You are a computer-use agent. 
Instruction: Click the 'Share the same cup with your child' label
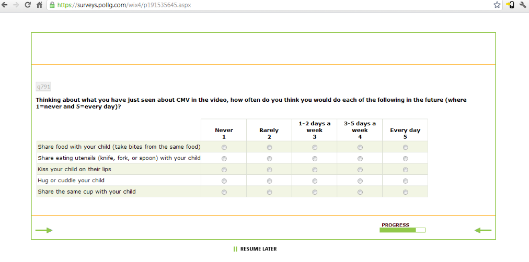87,192
